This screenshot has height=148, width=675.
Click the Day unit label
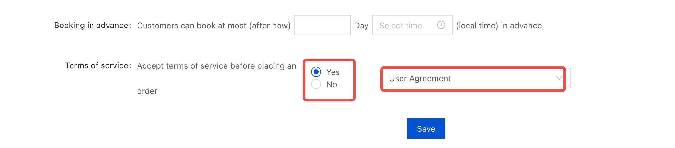pyautogui.click(x=361, y=26)
